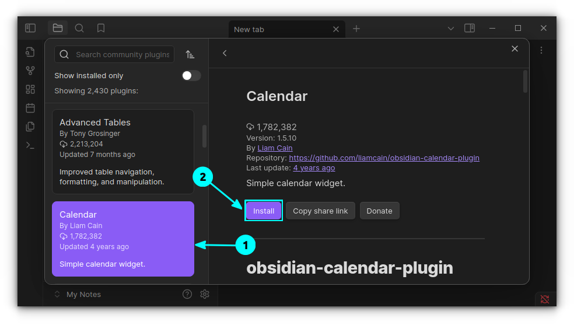
Task: Open the daily note calendar ribbon icon
Action: [30, 108]
